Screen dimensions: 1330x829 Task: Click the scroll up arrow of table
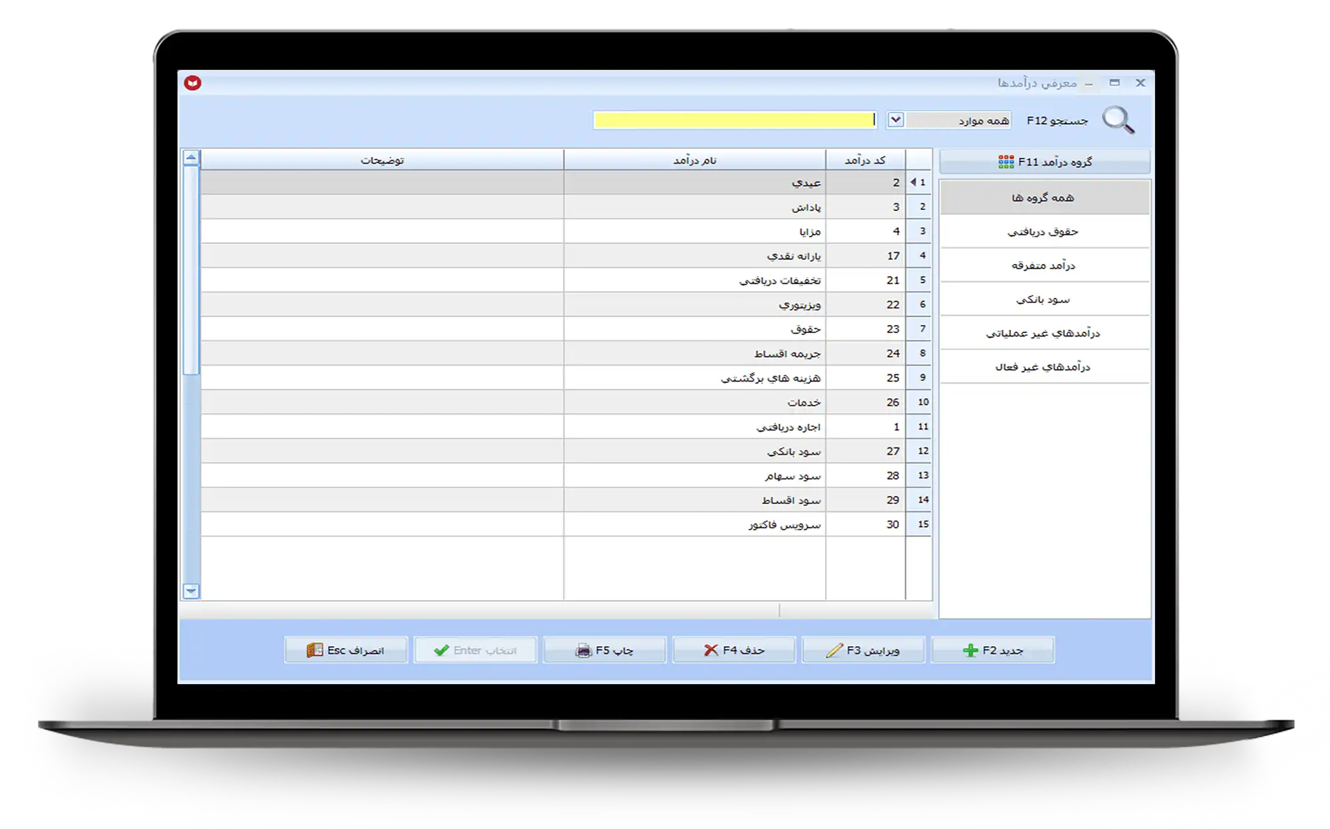(191, 158)
